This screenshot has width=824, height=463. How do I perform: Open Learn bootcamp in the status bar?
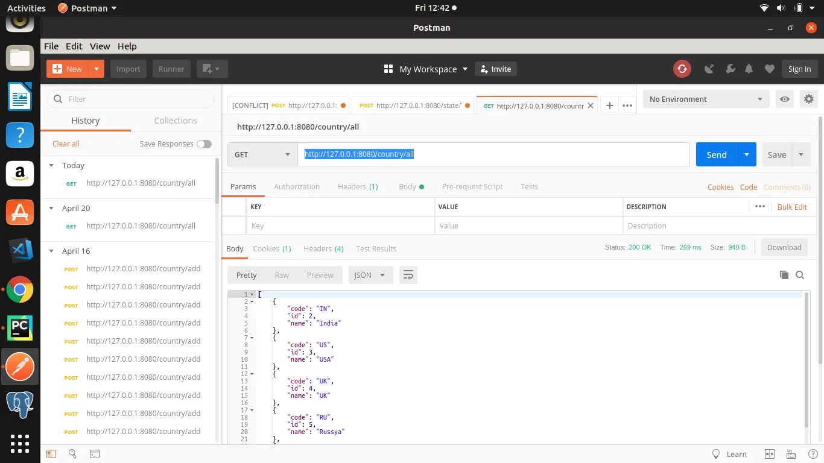[729, 454]
